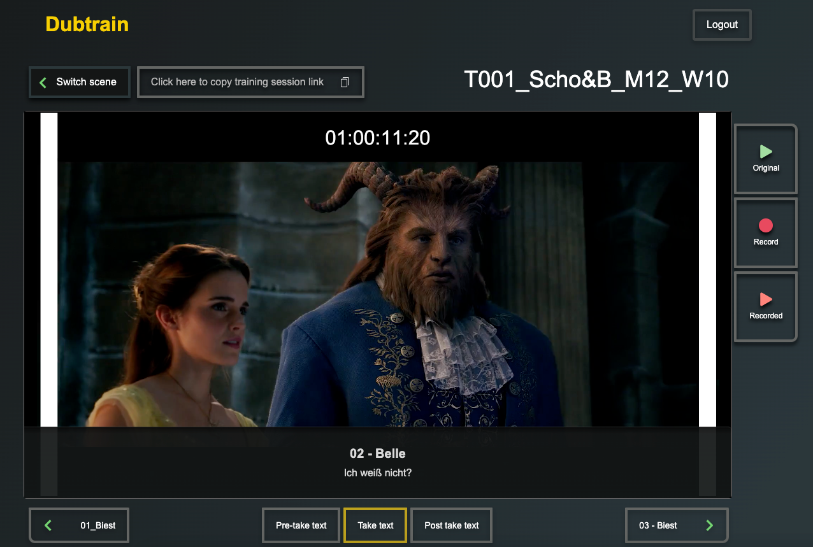Show the Pre-take text
813x547 pixels.
301,525
